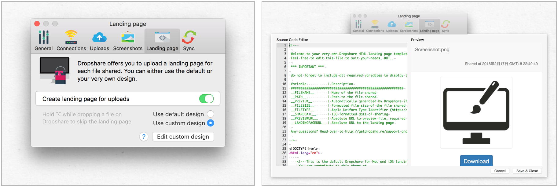This screenshot has width=558, height=187.
Task: Click the '__FILESIZE__' variable line
Action: (x=348, y=105)
